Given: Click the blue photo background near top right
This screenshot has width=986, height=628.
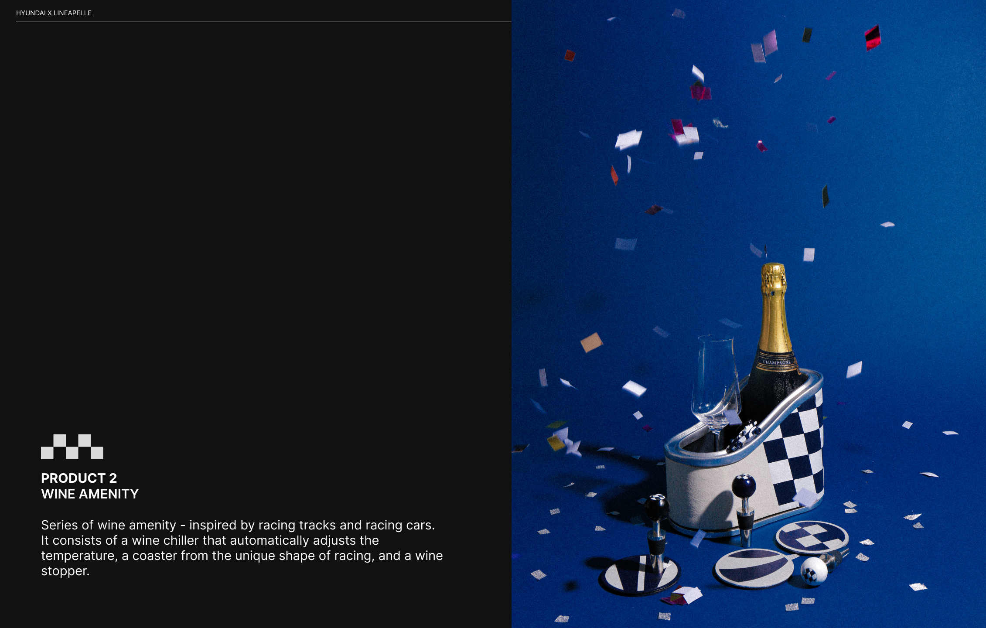Looking at the screenshot, I should (938, 65).
